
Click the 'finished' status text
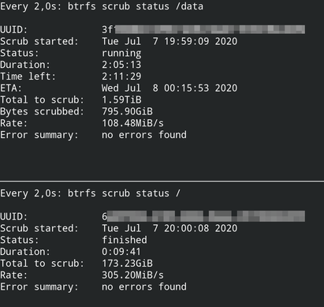click(125, 240)
